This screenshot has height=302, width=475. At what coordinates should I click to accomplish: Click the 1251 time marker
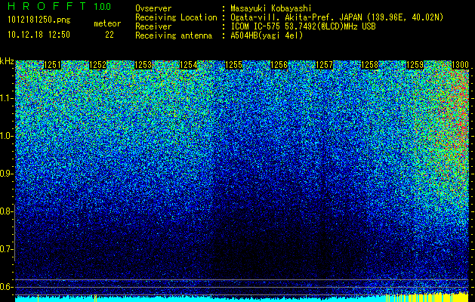click(x=52, y=65)
